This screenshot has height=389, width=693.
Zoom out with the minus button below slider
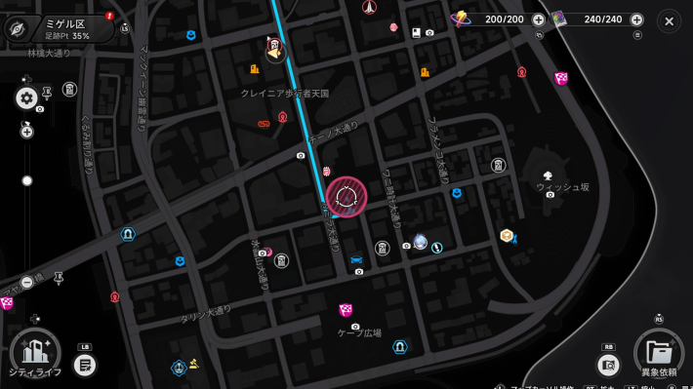pyautogui.click(x=27, y=282)
